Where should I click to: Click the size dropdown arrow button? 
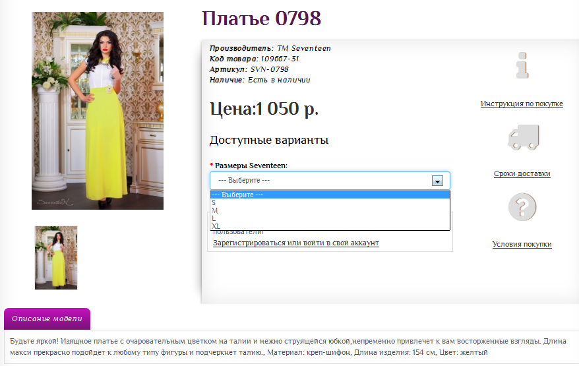coord(437,181)
